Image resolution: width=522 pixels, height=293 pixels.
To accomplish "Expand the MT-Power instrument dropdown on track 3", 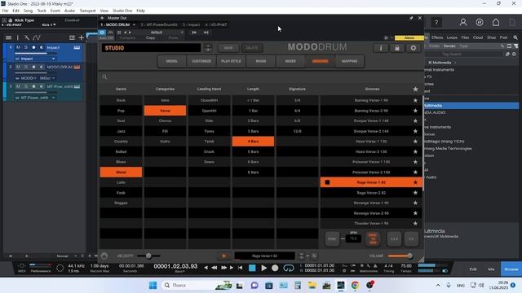I will pos(53,98).
